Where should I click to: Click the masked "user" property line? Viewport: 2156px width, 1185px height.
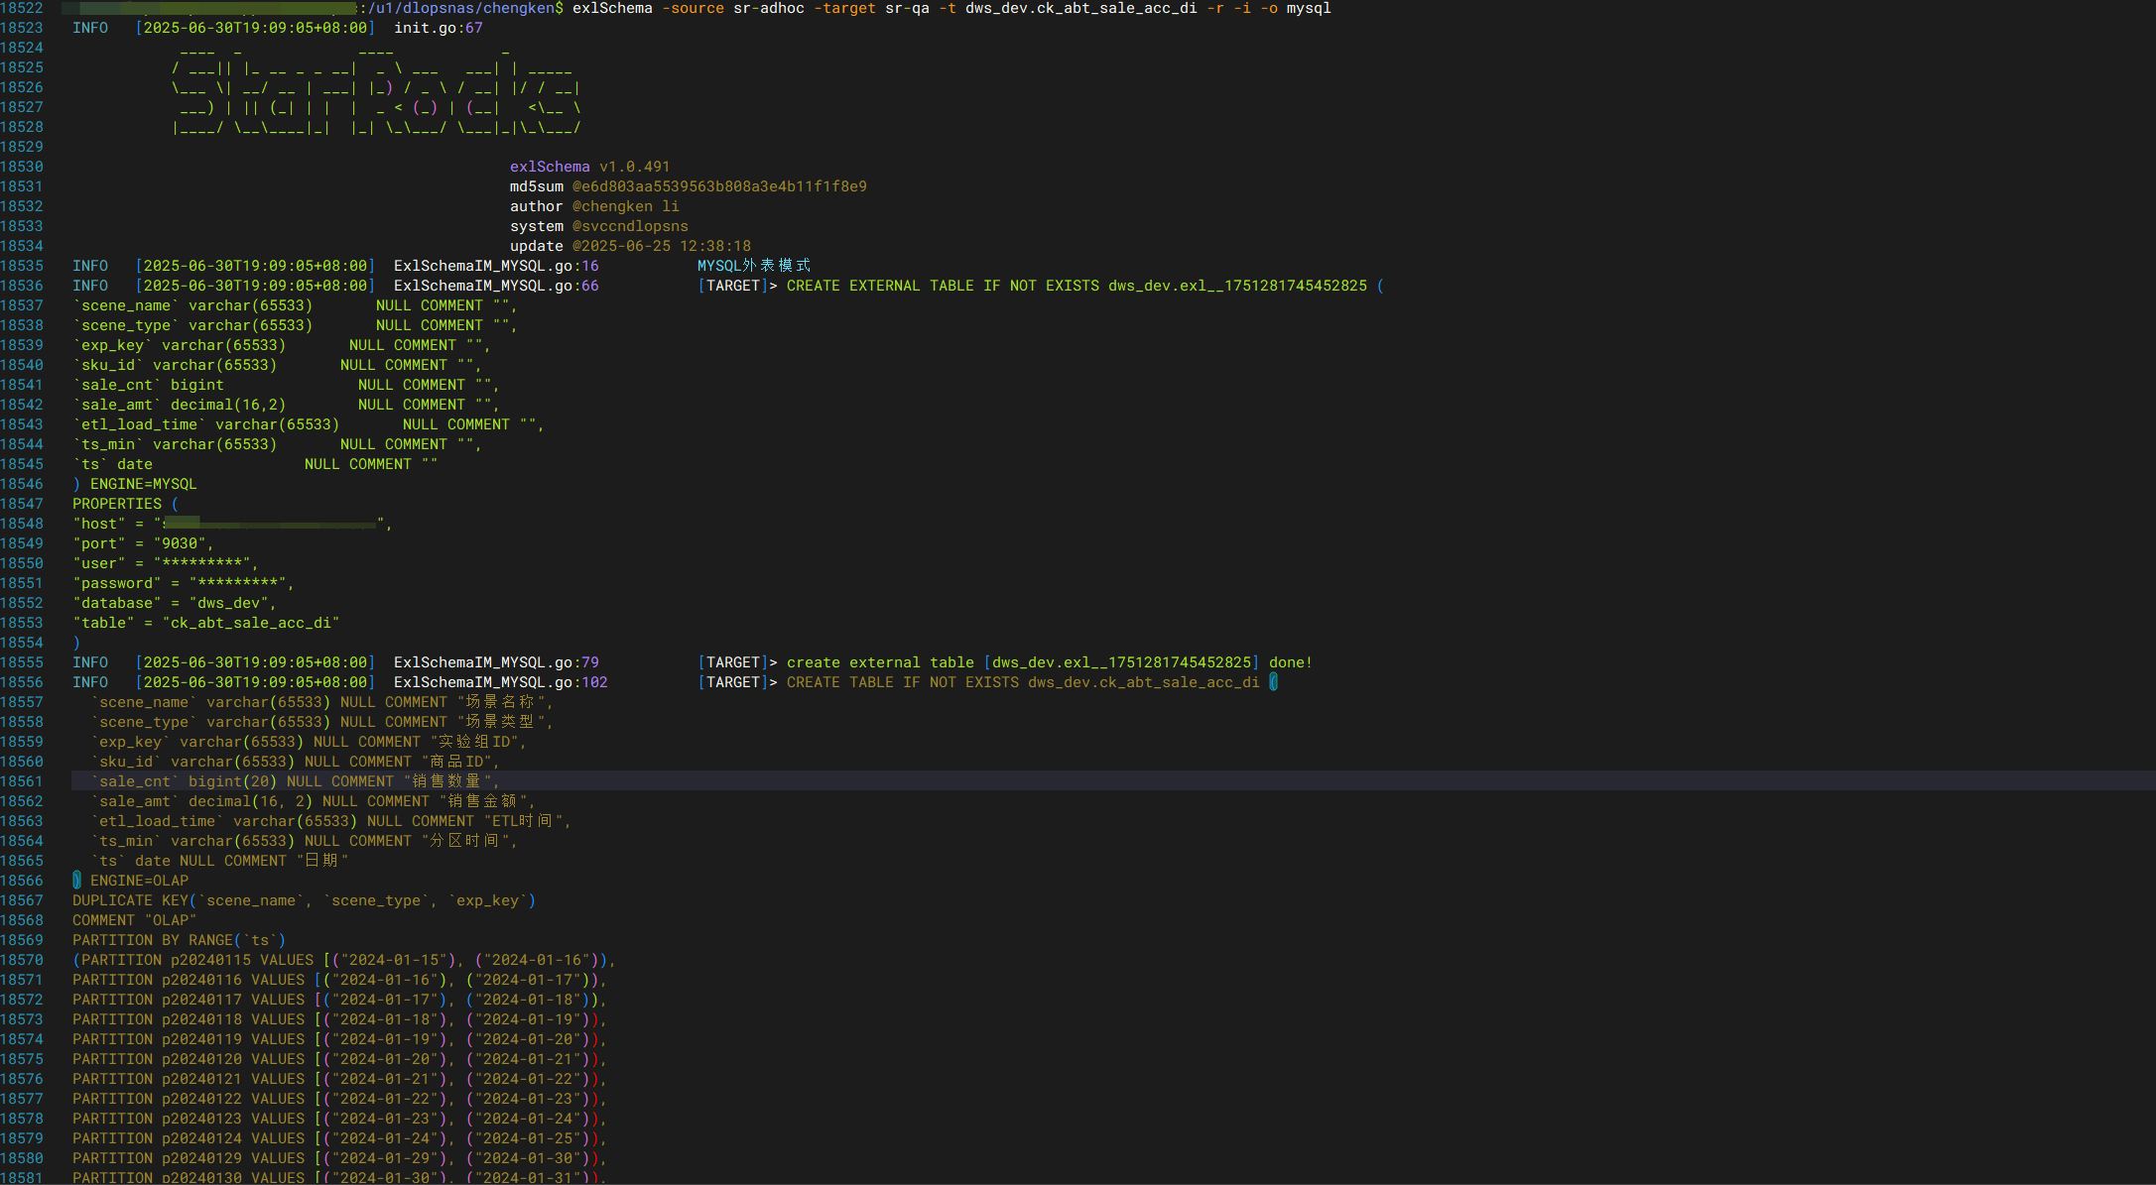(x=166, y=563)
